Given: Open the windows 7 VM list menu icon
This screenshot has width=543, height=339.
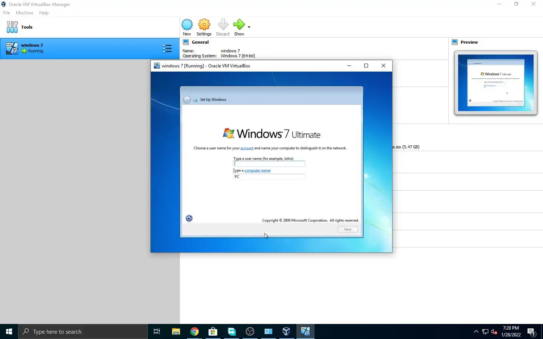Looking at the screenshot, I should [x=167, y=48].
